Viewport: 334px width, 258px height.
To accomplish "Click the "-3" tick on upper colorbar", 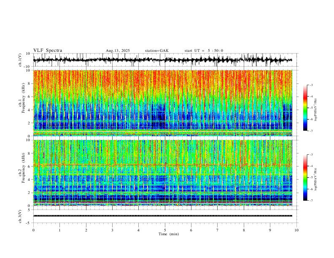I will pyautogui.click(x=311, y=85).
